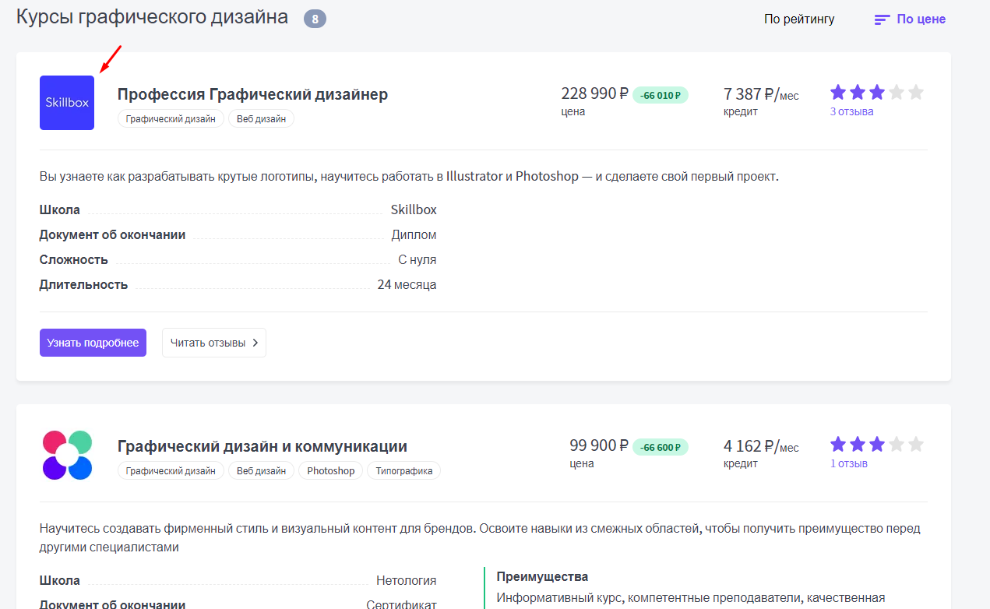Select Веб дизайн tag under Netology course
Viewport: 990px width, 609px height.
[261, 471]
